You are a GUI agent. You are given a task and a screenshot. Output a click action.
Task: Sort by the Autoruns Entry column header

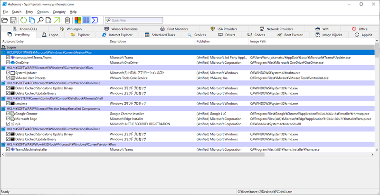click(x=55, y=41)
